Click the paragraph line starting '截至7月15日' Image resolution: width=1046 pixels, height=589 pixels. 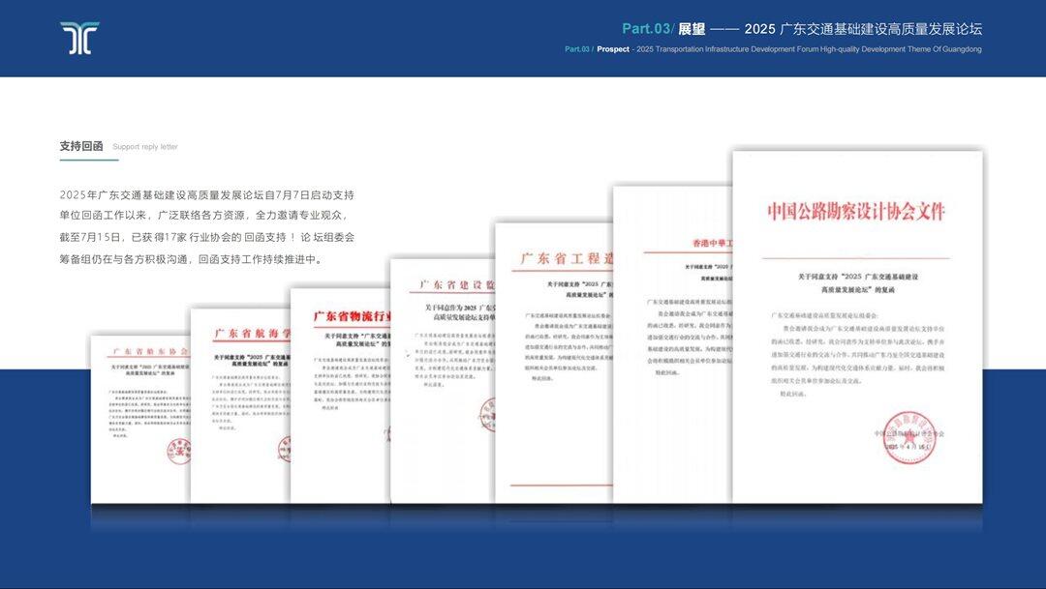pos(207,237)
